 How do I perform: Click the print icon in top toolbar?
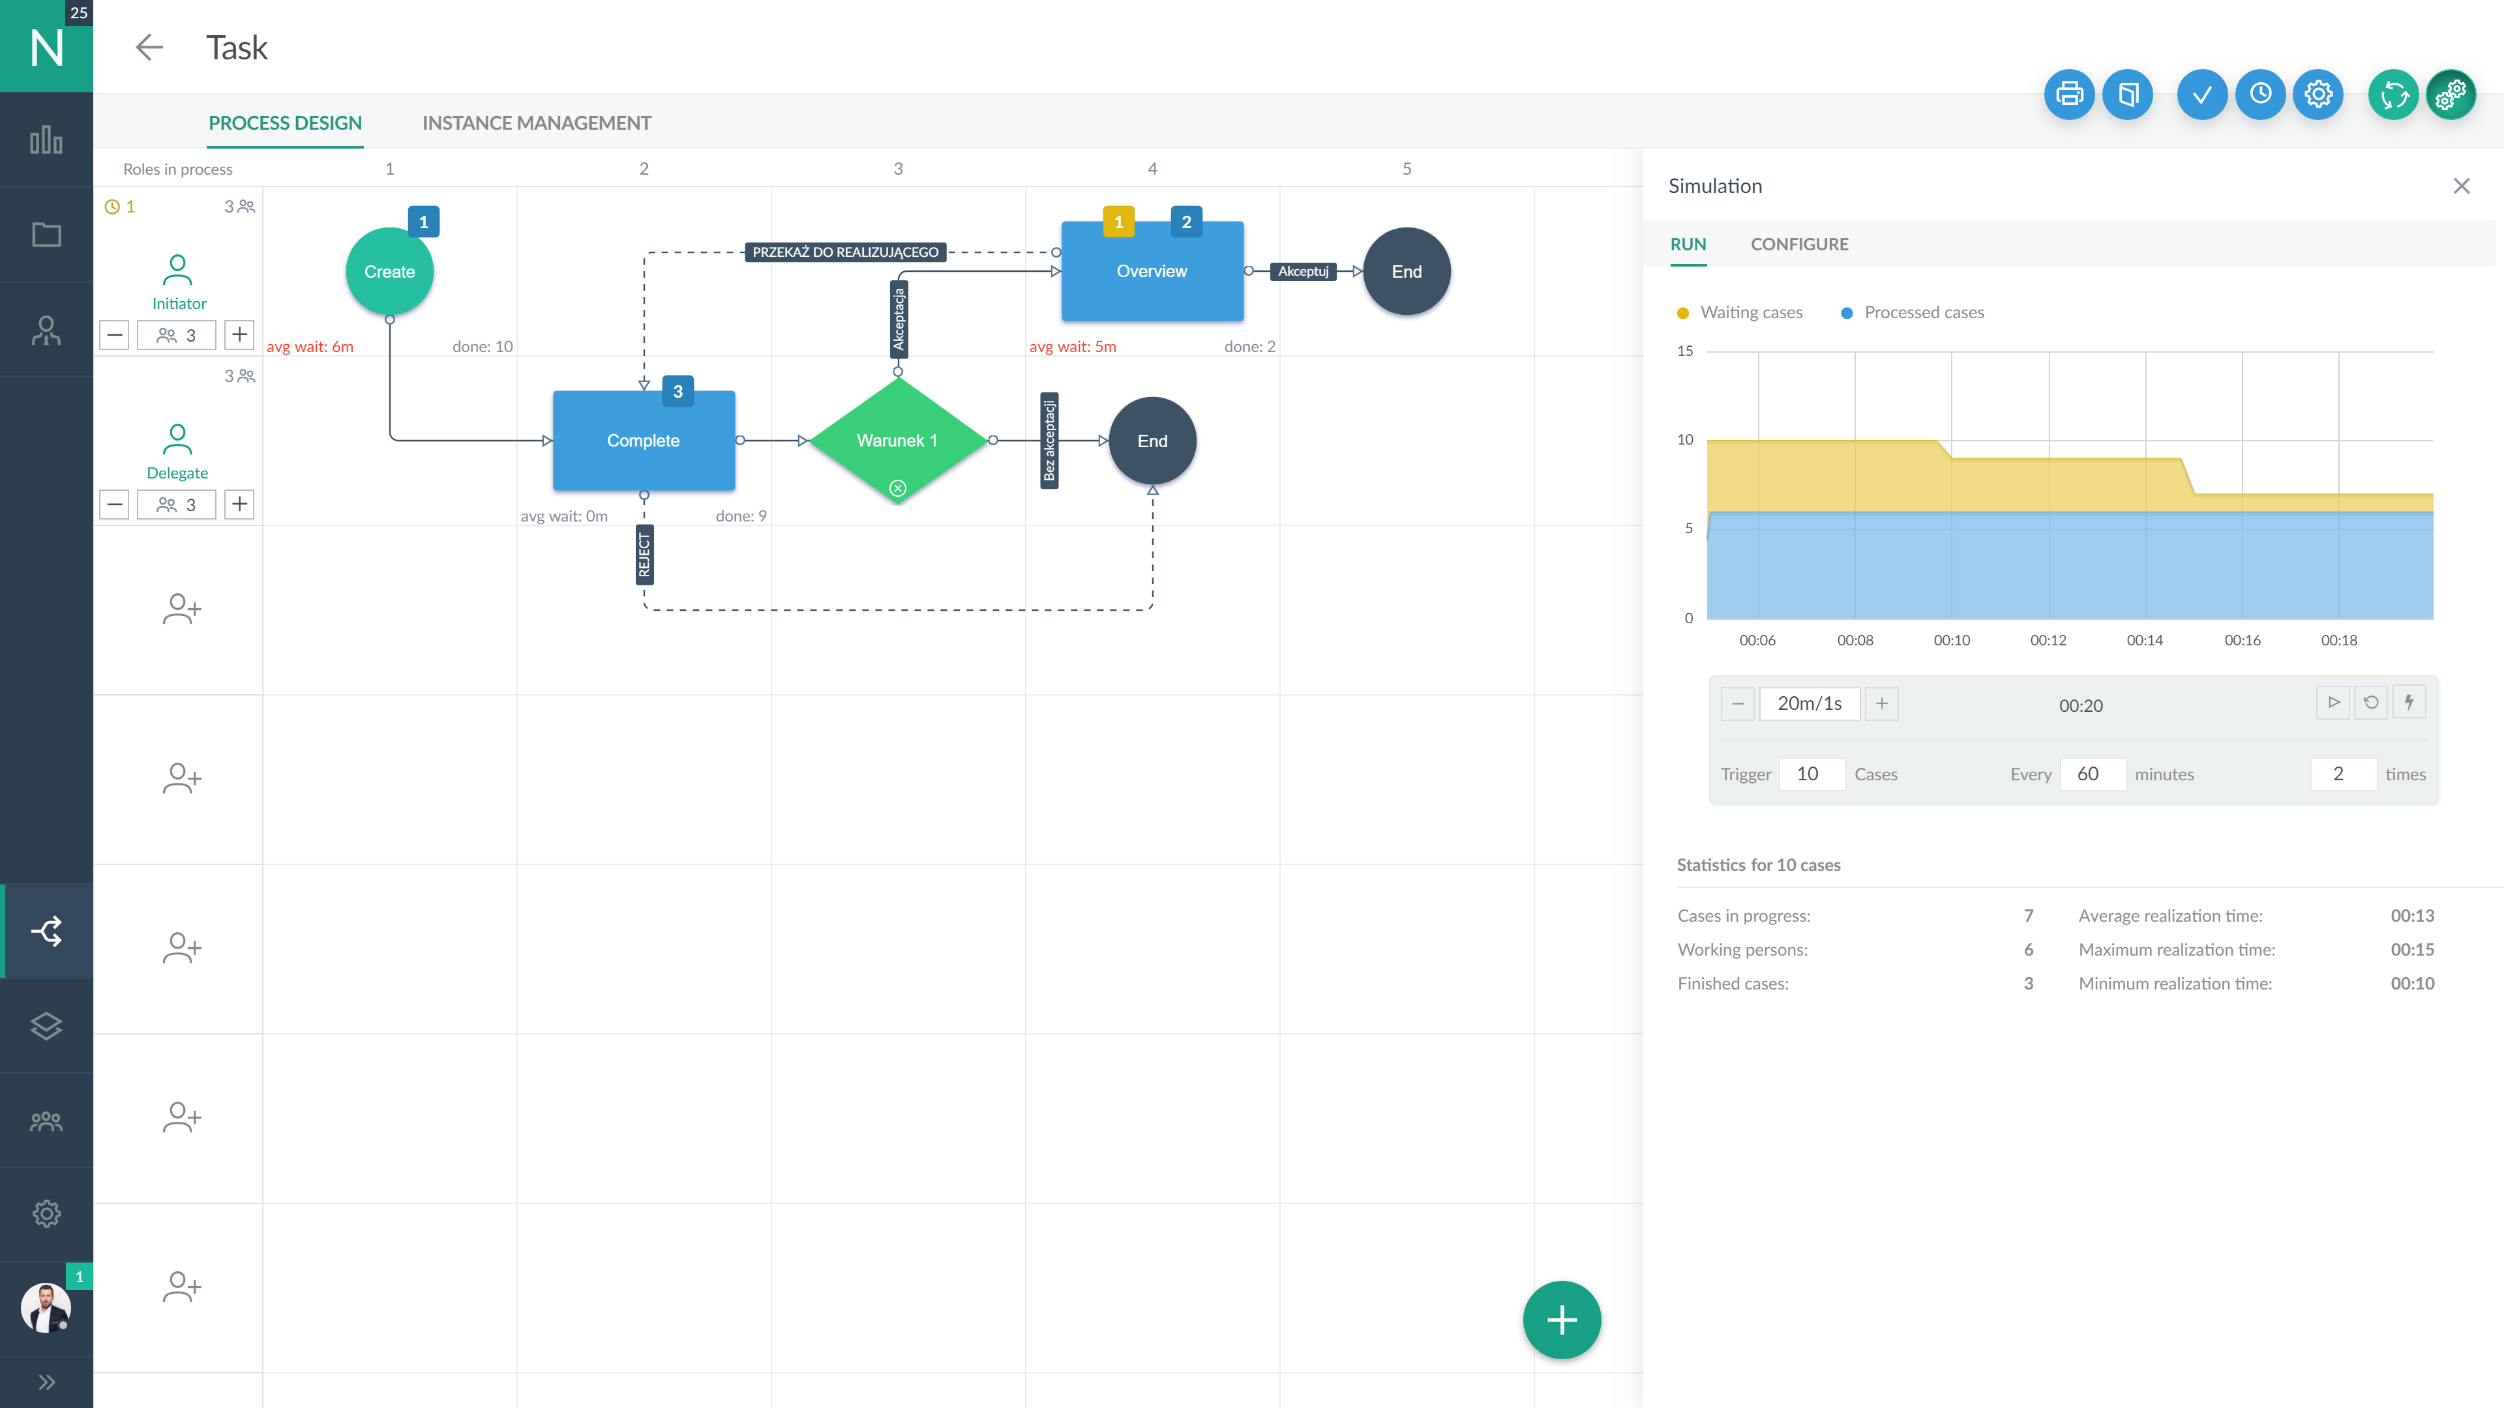2070,95
